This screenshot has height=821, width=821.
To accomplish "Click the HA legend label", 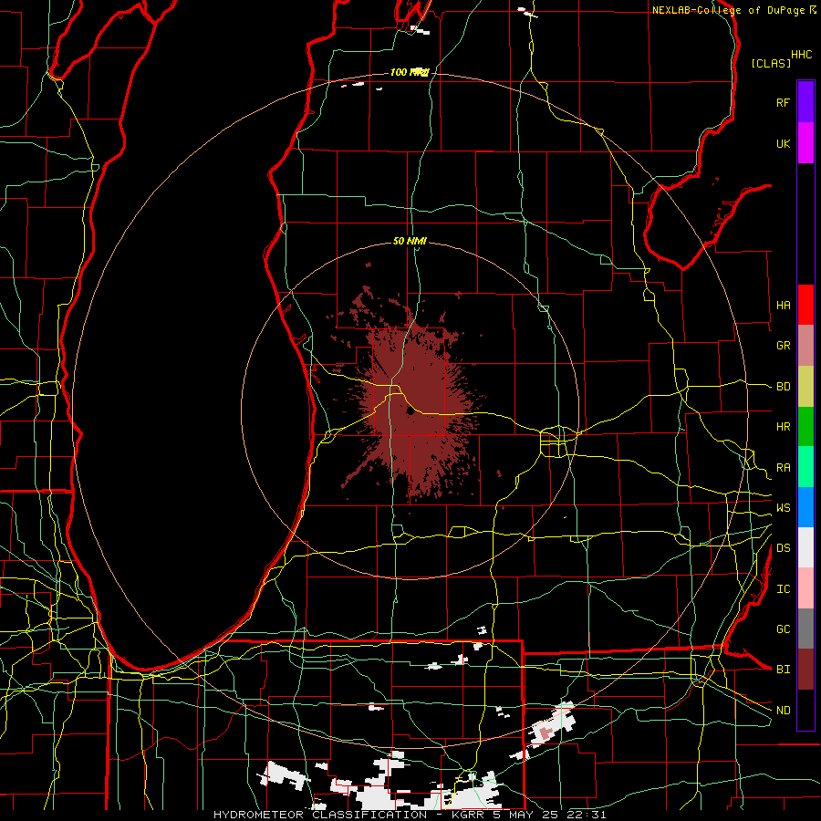I will [784, 306].
